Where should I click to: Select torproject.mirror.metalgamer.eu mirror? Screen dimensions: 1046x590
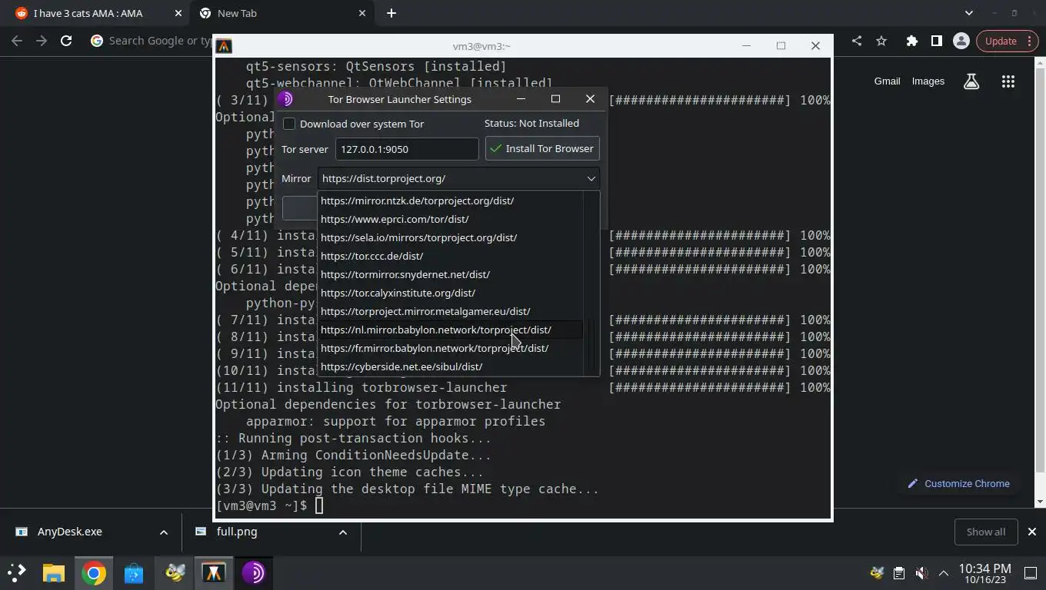(x=450, y=311)
